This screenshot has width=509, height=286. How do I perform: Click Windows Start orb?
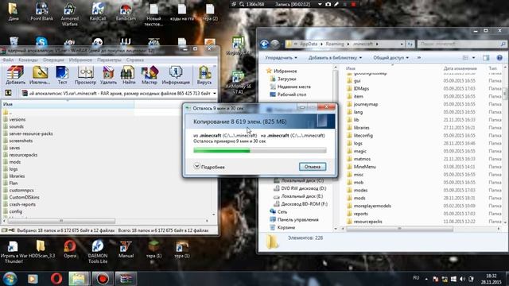click(10, 279)
